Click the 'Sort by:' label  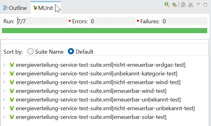13,52
